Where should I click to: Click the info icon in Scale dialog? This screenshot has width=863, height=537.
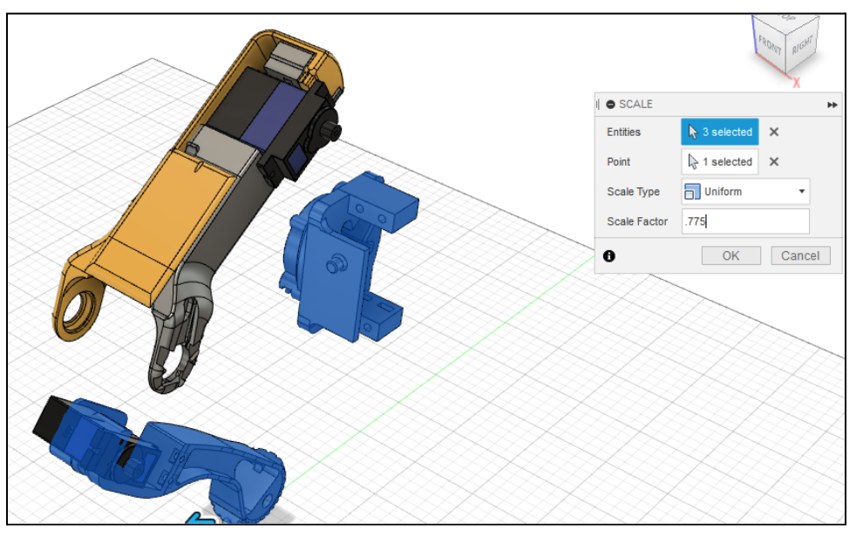[608, 255]
